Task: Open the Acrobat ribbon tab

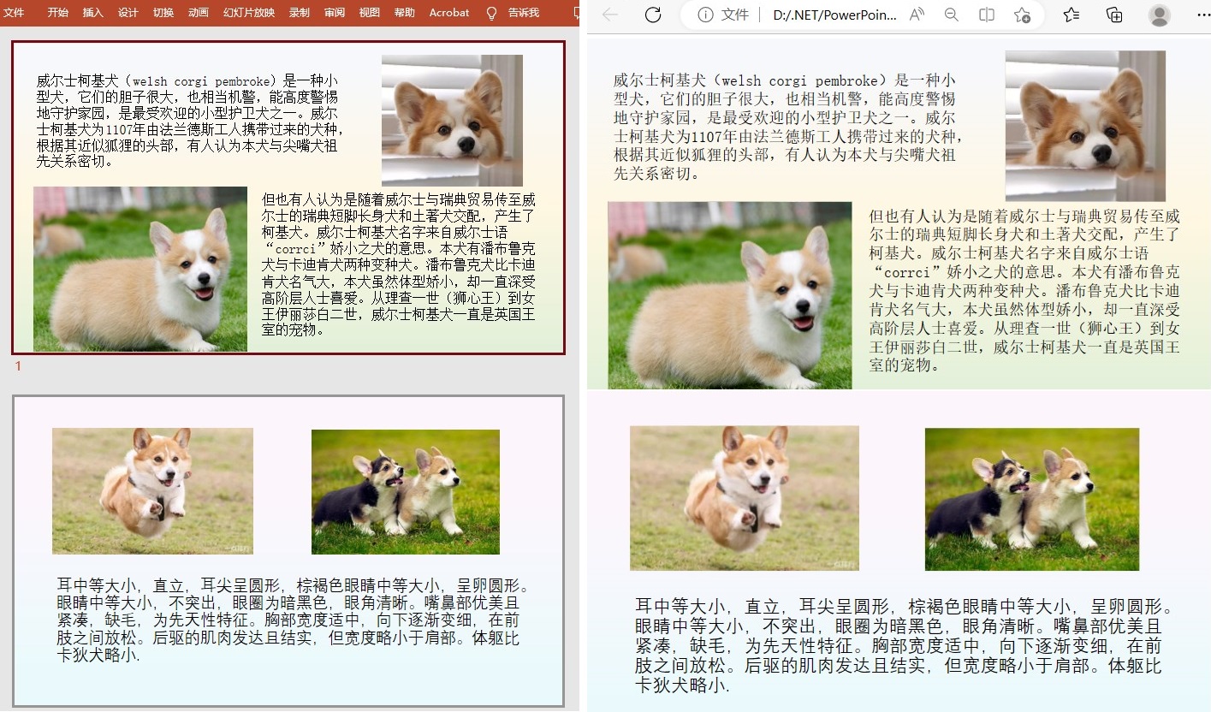Action: pos(449,13)
